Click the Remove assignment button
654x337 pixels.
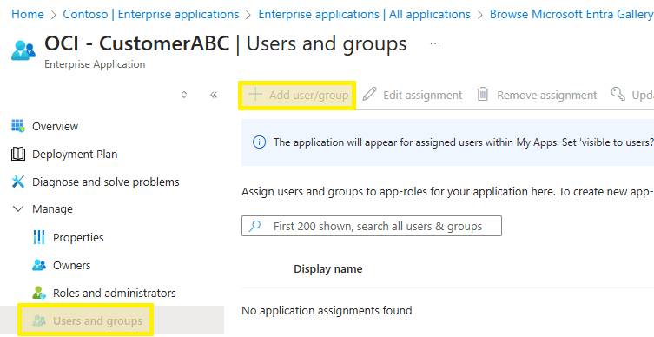tap(537, 95)
